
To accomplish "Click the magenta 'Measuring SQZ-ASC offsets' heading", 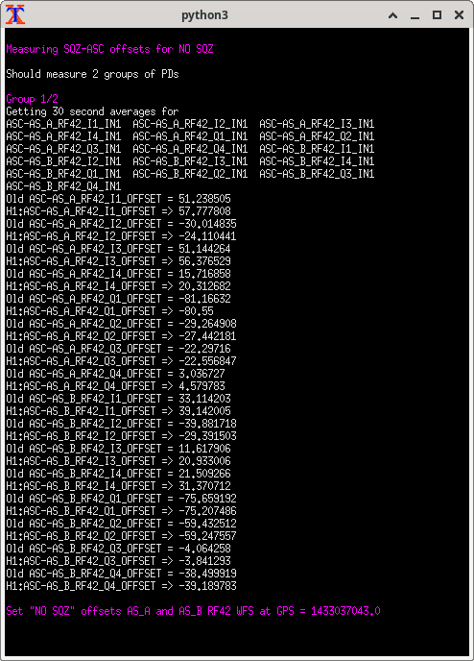I will point(110,49).
